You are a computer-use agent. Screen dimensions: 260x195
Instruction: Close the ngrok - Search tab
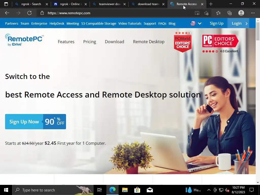pyautogui.click(x=47, y=4)
